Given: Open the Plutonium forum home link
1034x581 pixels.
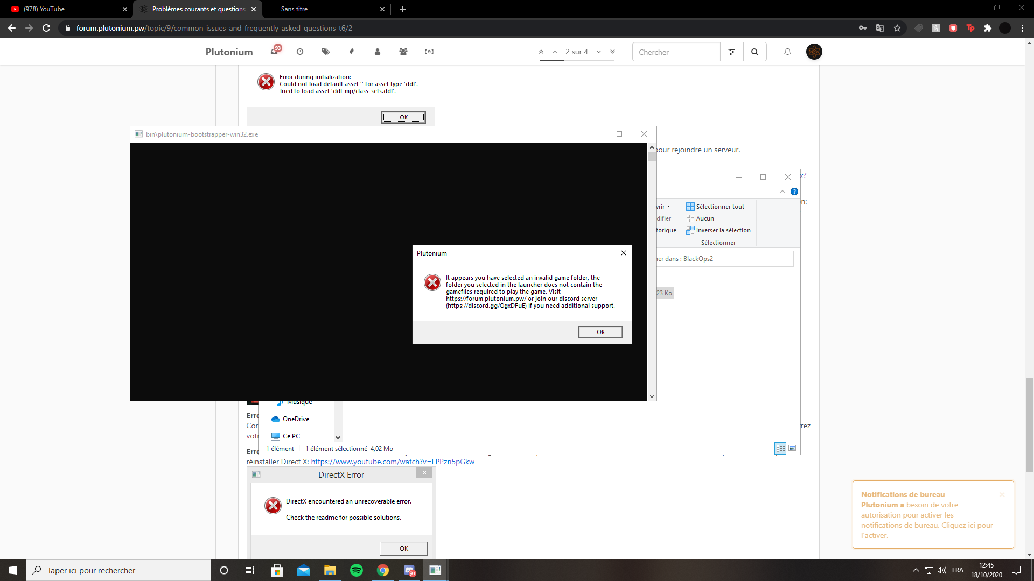Looking at the screenshot, I should click(x=229, y=52).
